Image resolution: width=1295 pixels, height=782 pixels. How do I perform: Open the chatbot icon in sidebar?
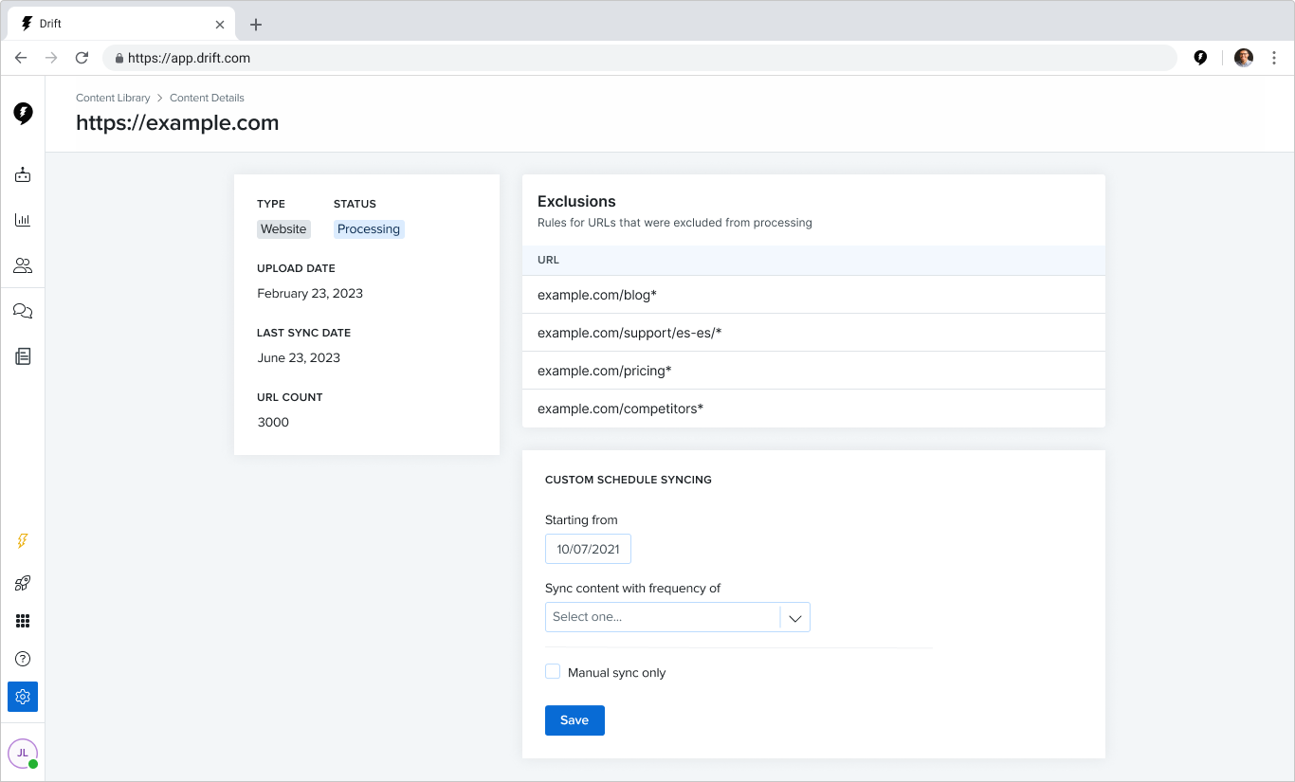click(x=23, y=175)
